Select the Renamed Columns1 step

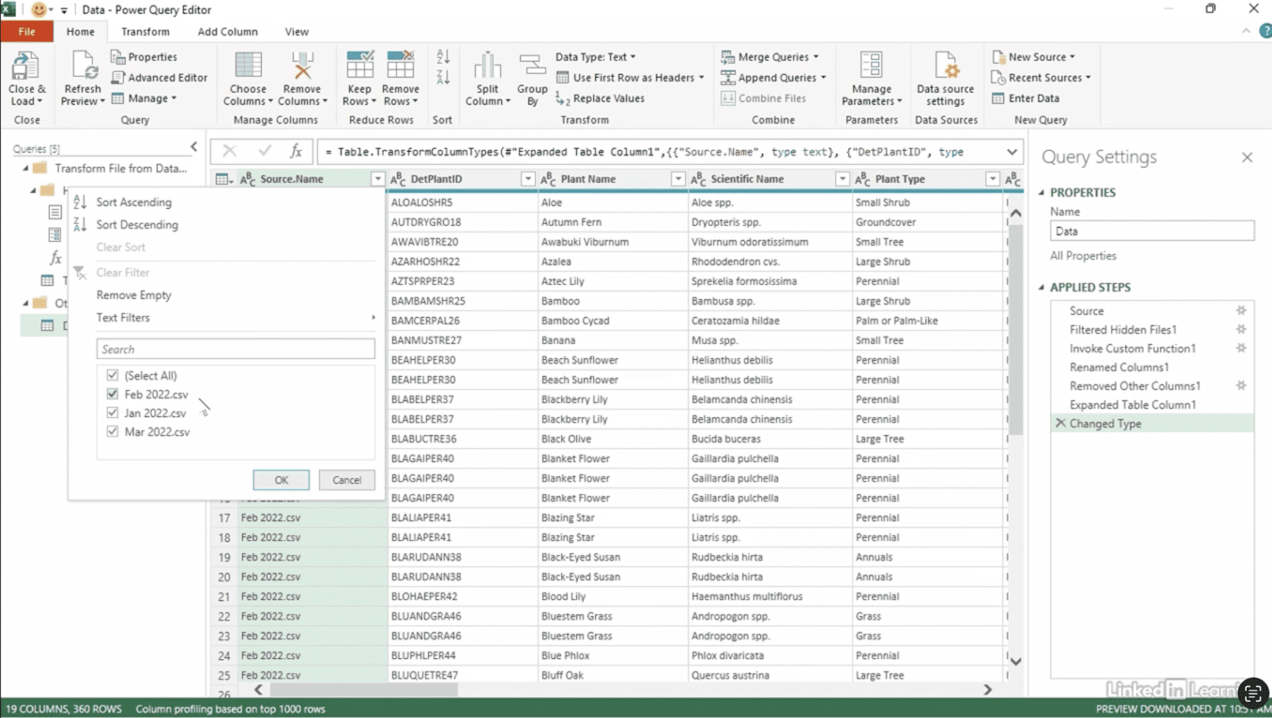click(x=1119, y=367)
